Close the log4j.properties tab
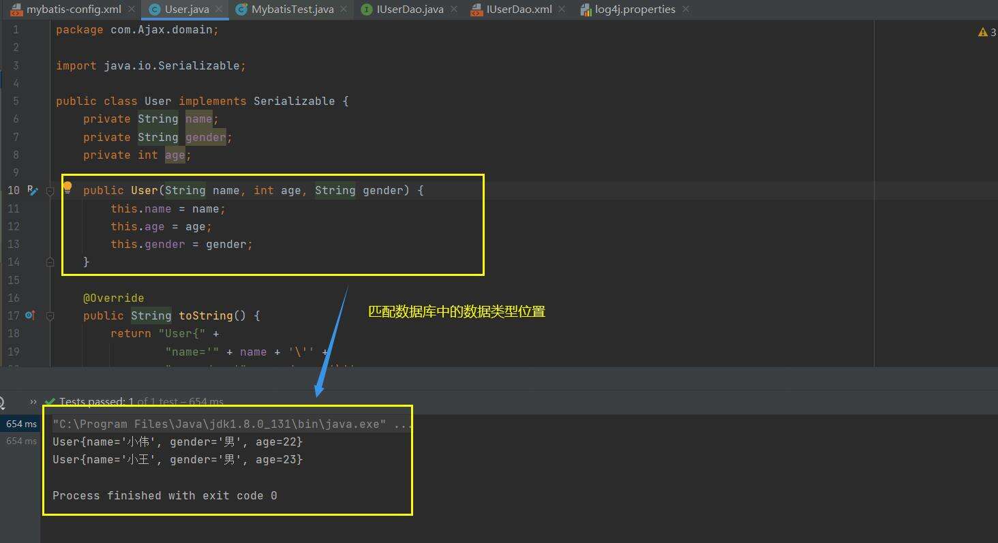Viewport: 998px width, 543px height. coord(686,10)
